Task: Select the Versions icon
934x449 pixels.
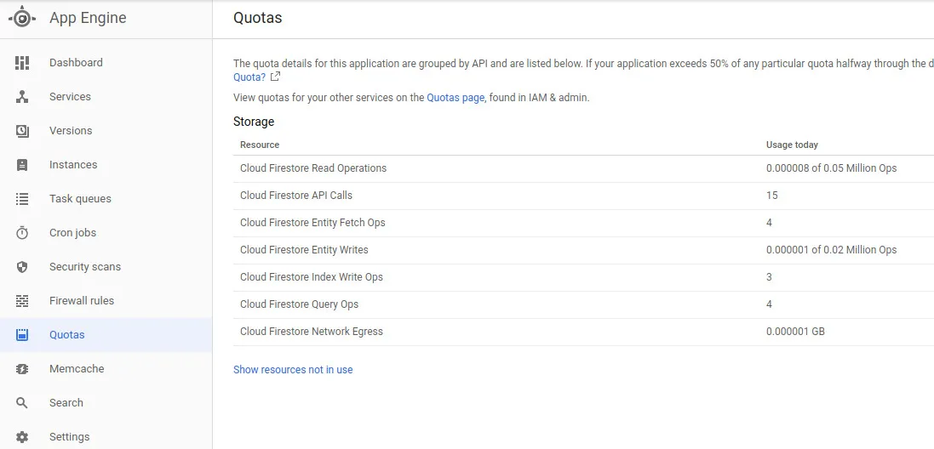Action: tap(22, 131)
